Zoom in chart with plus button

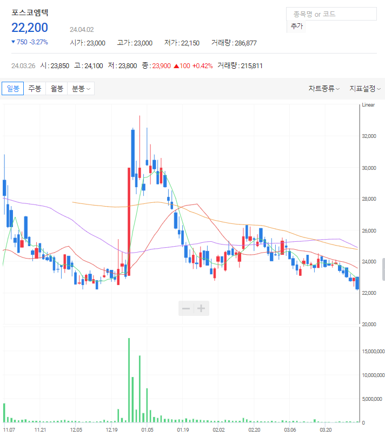coord(201,308)
